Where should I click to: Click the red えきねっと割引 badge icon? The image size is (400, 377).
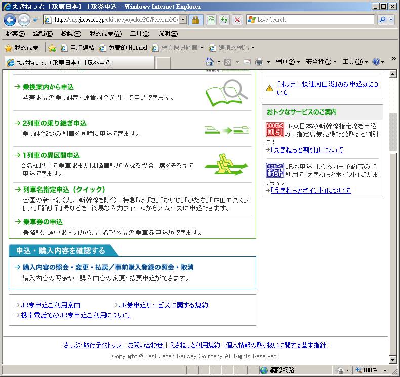coord(275,130)
